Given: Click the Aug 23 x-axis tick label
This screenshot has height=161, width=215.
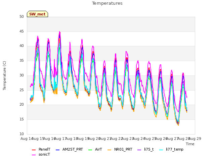Looking at the screenshot, I should click(x=128, y=139).
